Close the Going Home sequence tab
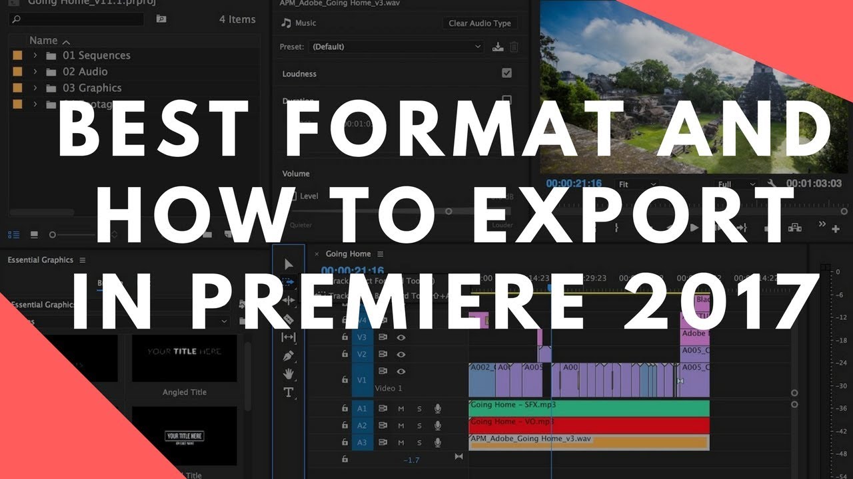The width and height of the screenshot is (853, 479). 317,253
